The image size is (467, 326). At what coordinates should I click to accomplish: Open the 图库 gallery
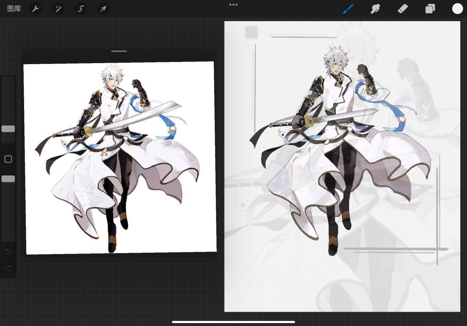point(14,9)
